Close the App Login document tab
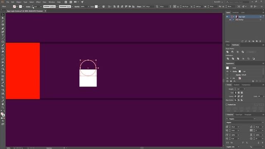 [x=45, y=11]
